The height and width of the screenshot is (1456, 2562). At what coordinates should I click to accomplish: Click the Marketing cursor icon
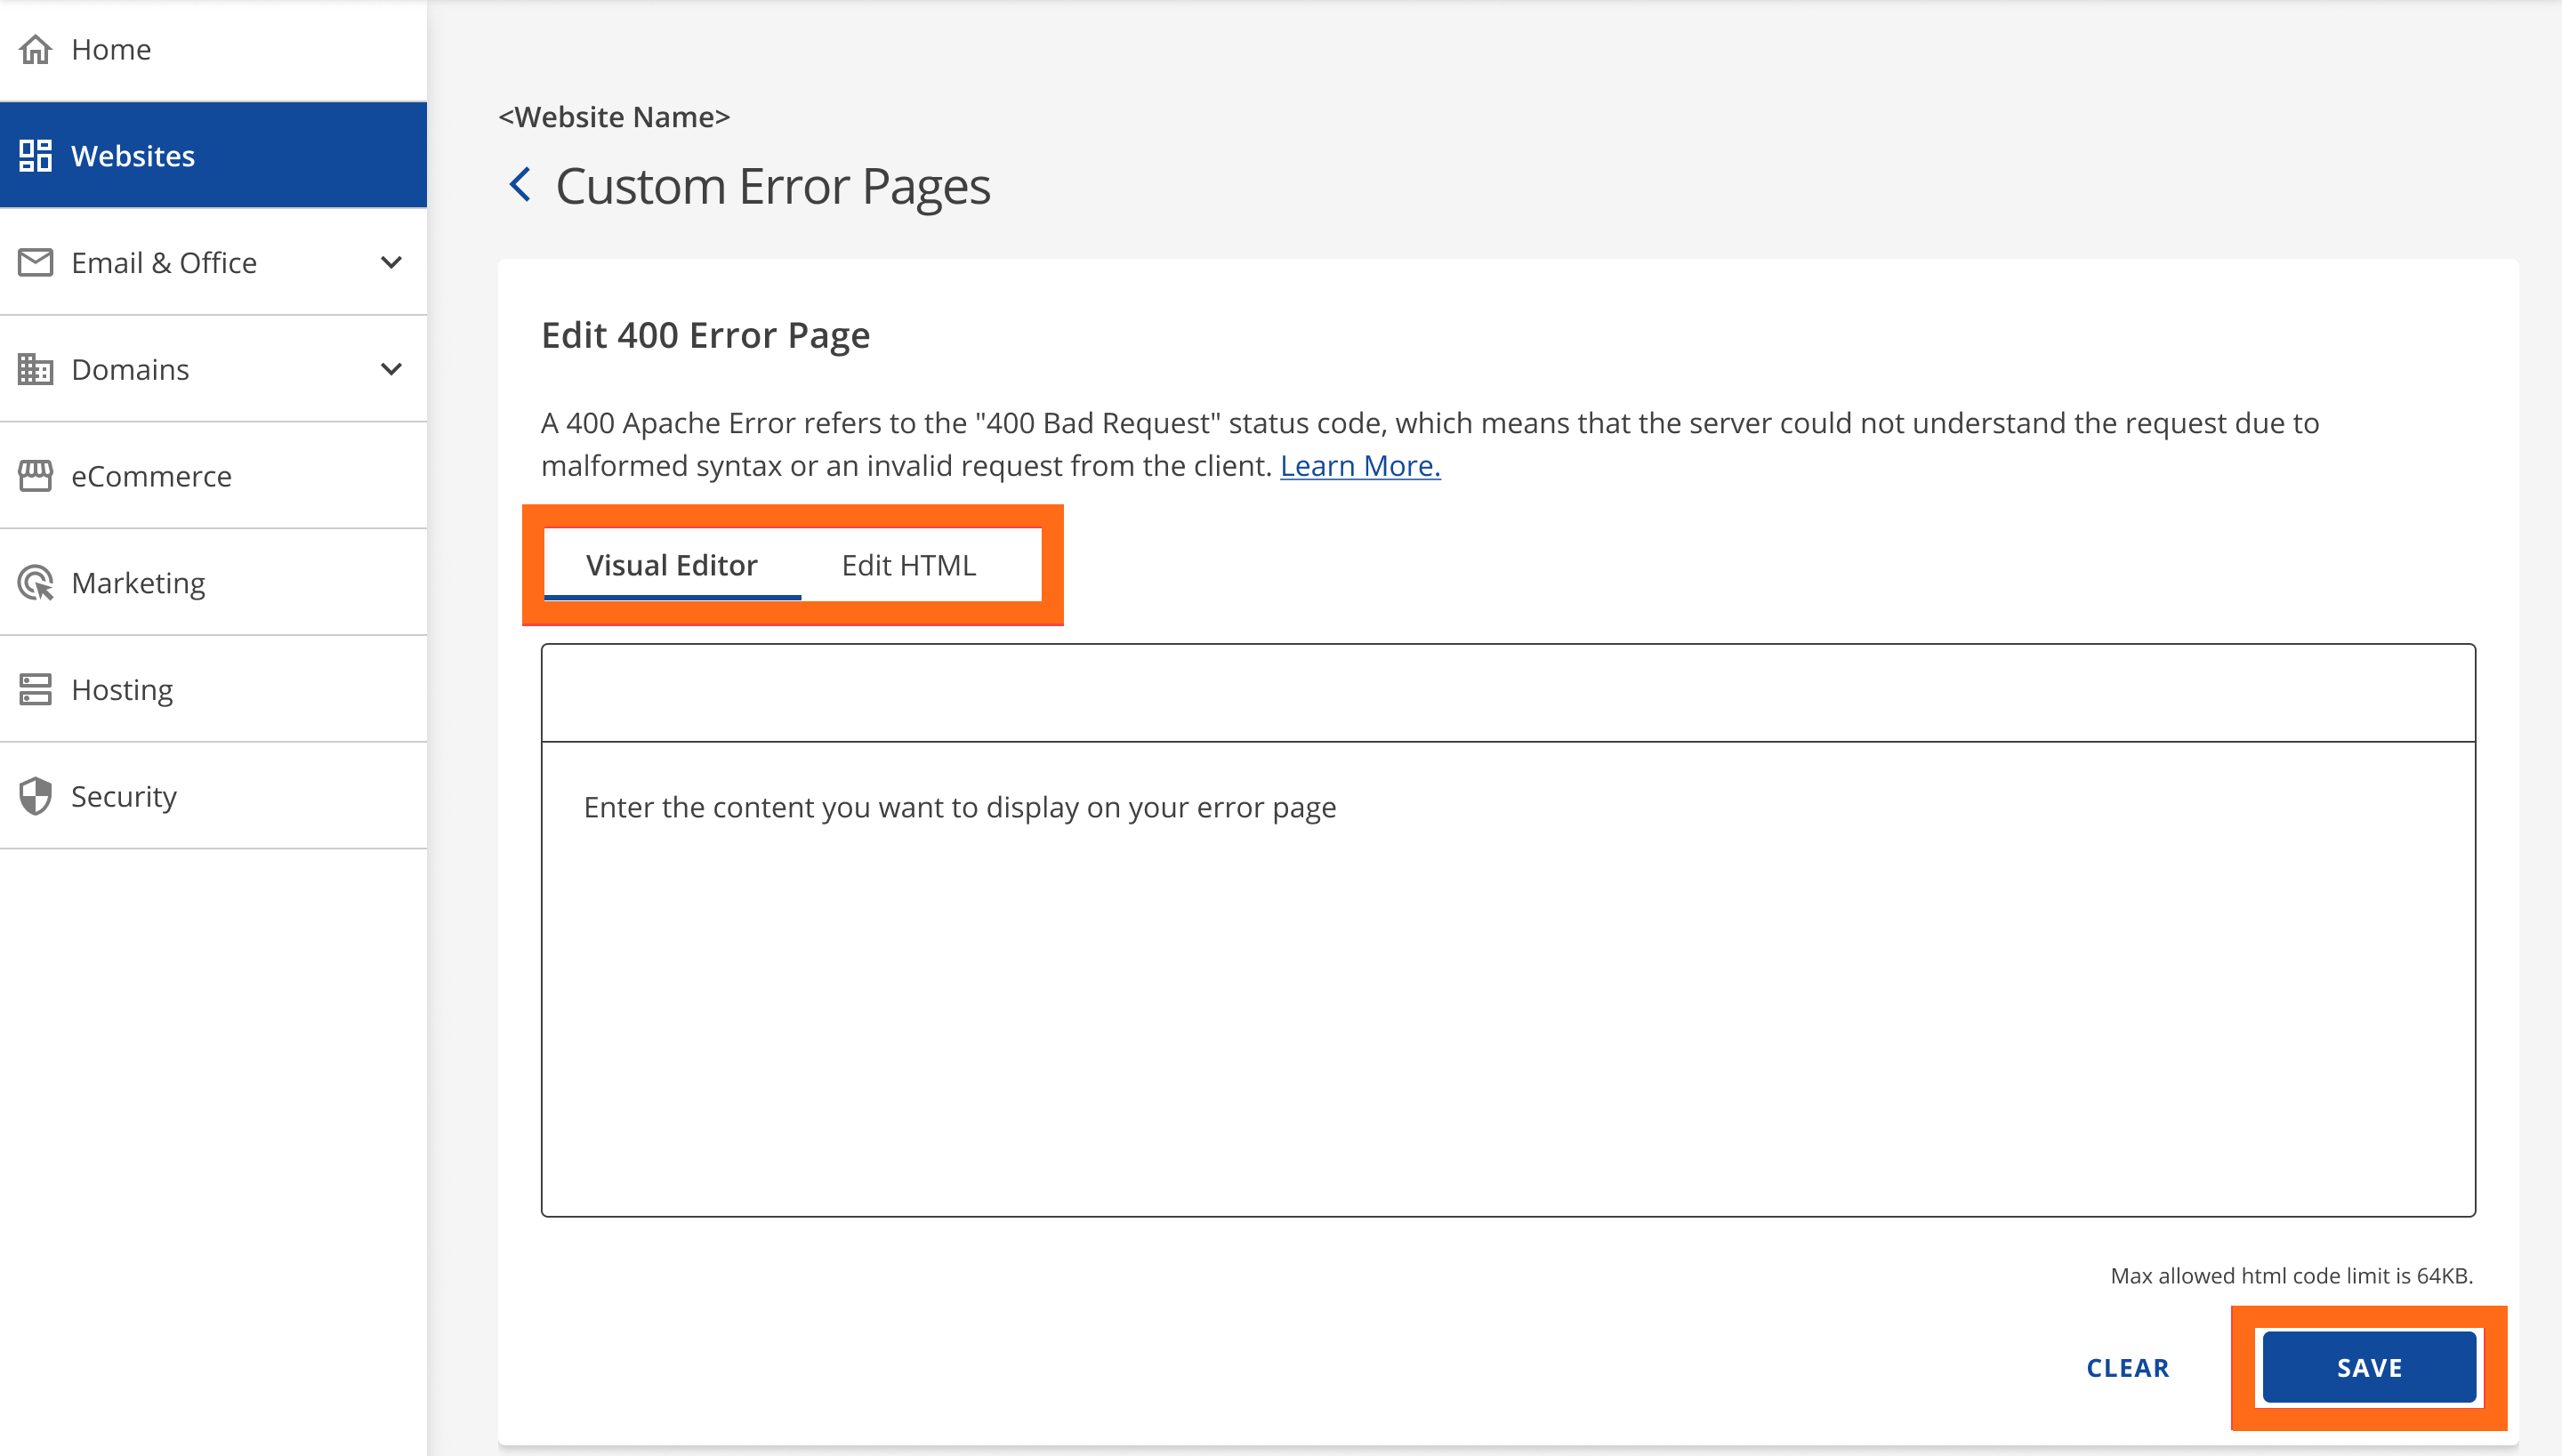pyautogui.click(x=35, y=582)
